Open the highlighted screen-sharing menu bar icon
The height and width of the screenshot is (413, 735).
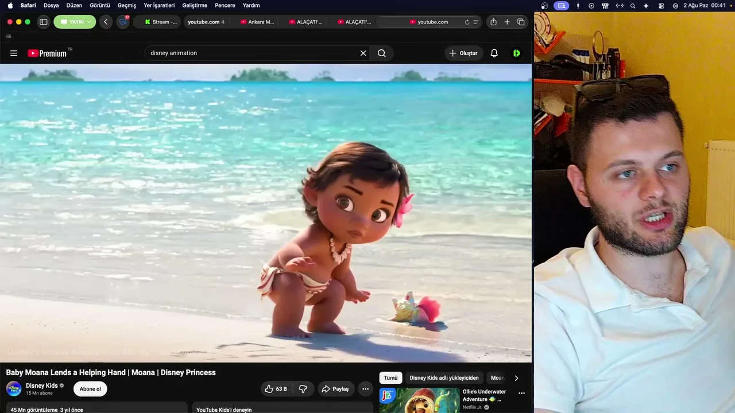(562, 6)
